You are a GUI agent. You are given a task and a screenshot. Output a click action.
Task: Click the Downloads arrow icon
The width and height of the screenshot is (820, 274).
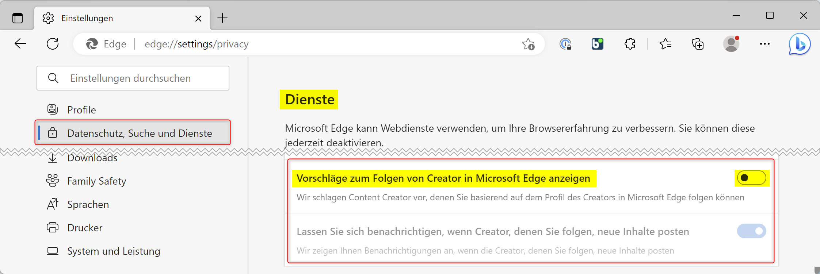(x=53, y=157)
